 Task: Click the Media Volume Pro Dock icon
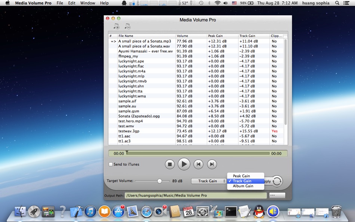pyautogui.click(x=273, y=212)
